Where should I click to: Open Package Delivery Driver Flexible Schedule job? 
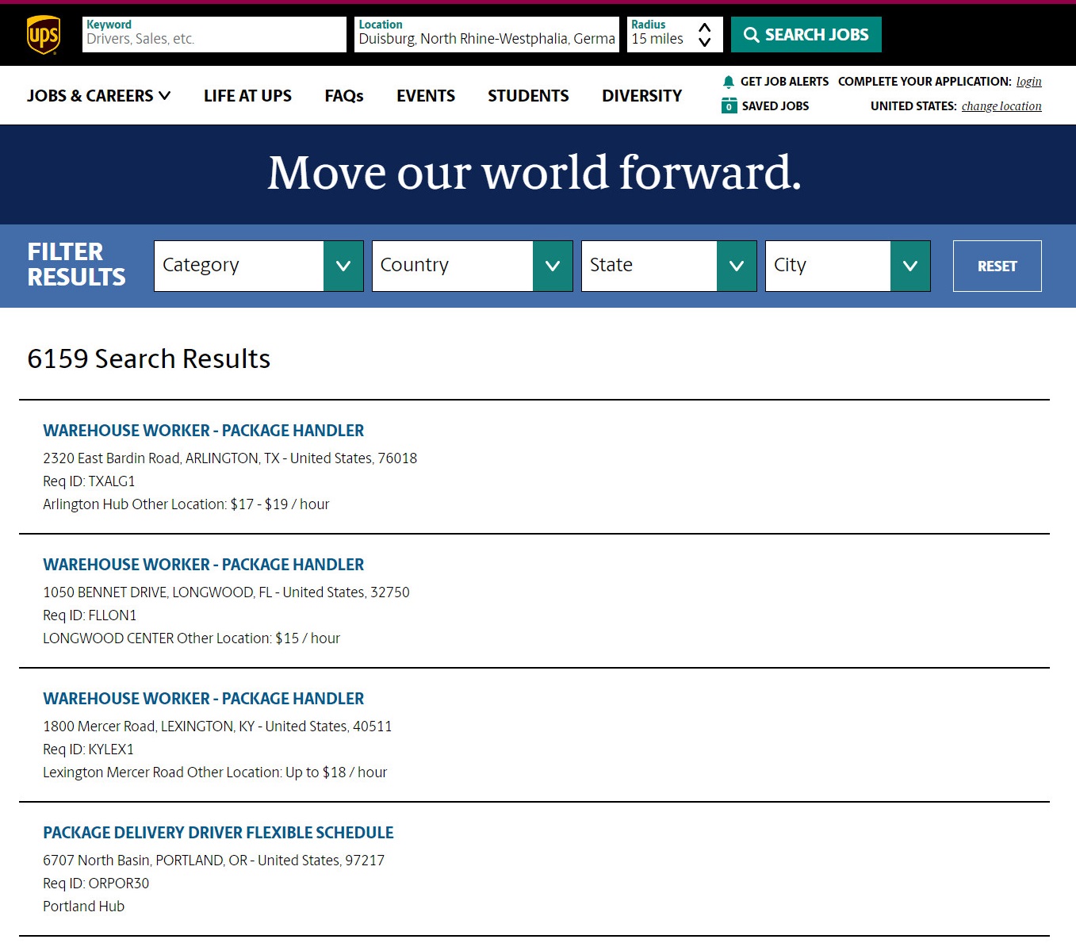click(x=218, y=833)
